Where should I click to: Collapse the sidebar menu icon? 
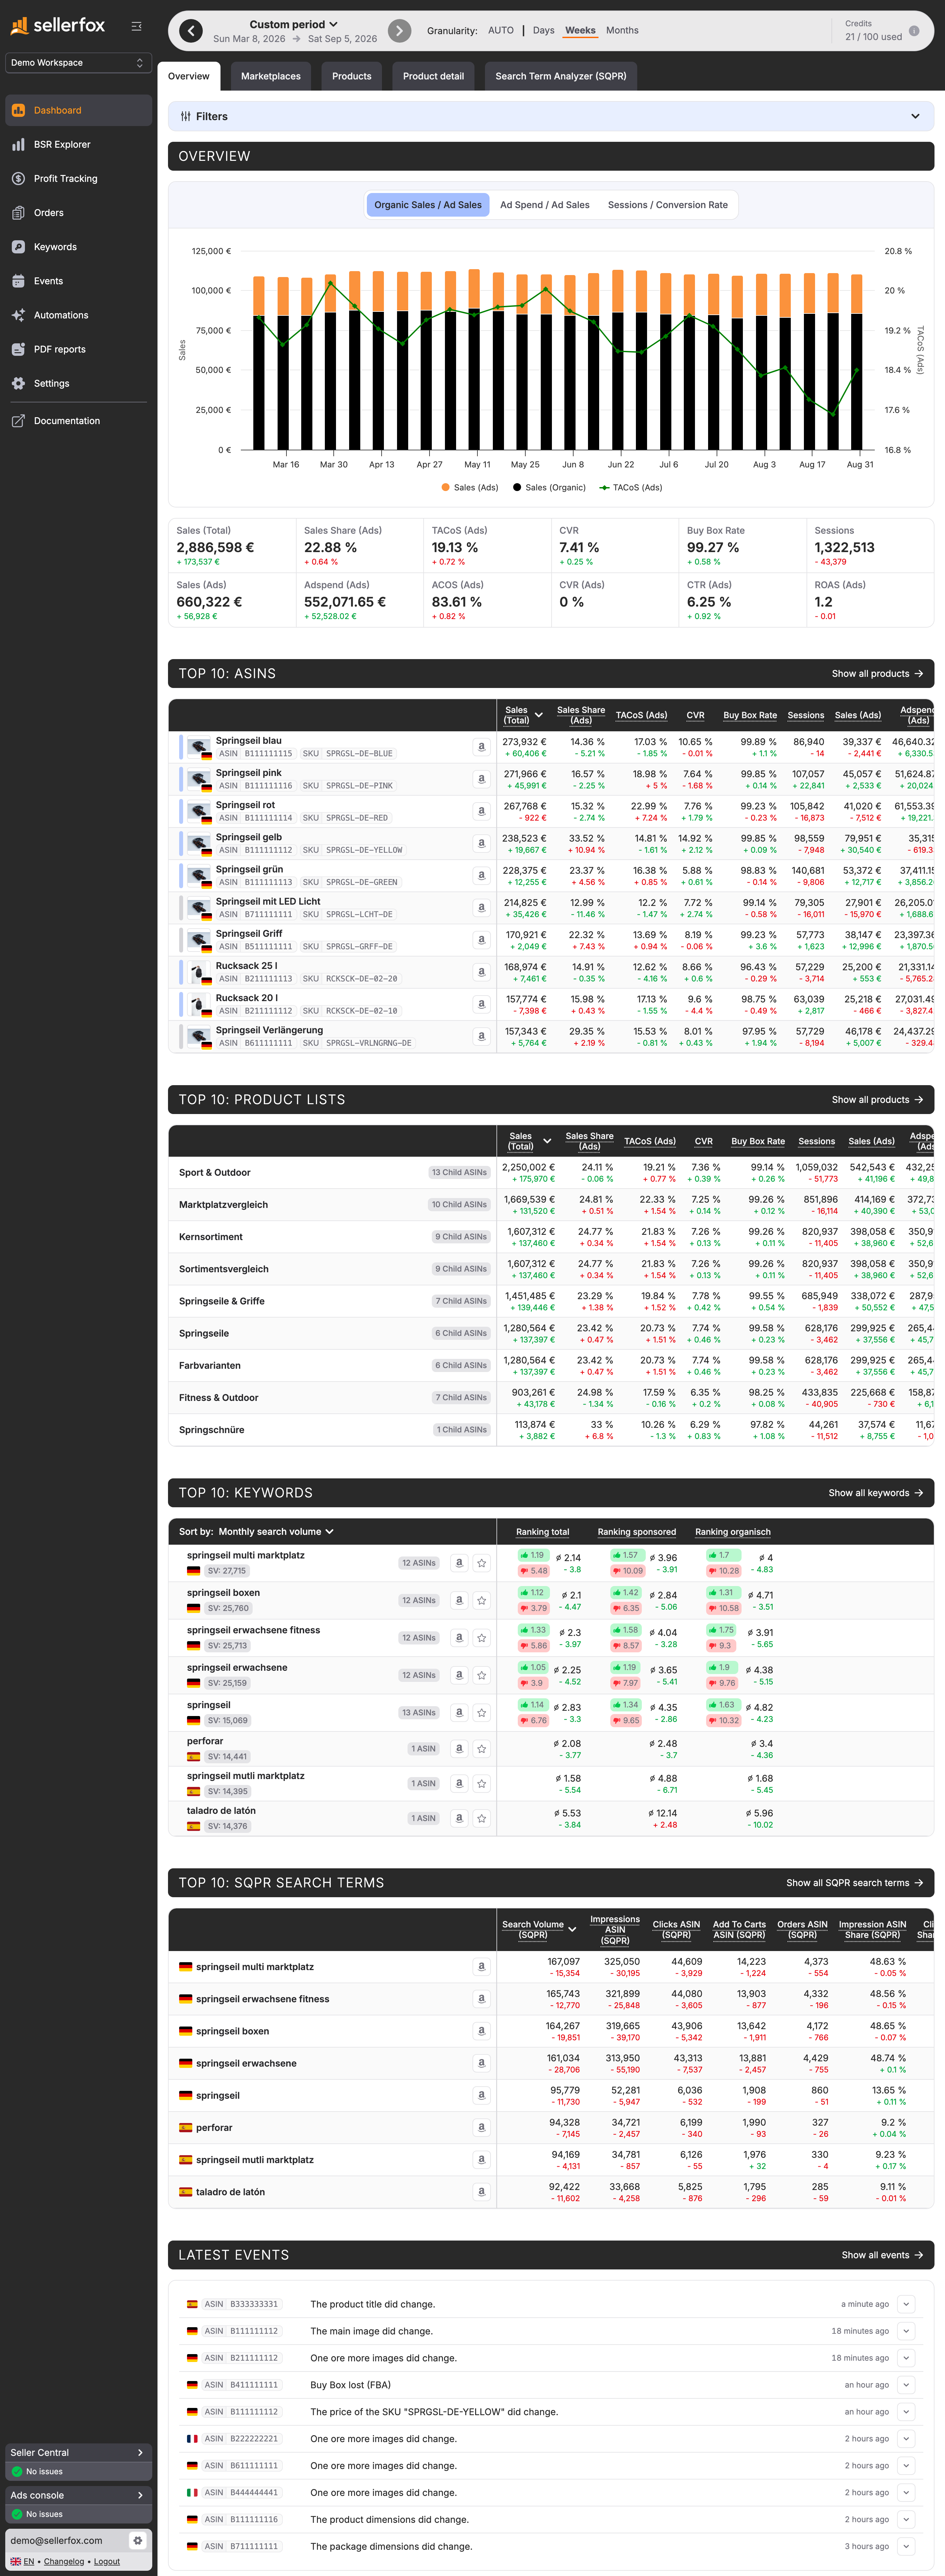(137, 27)
